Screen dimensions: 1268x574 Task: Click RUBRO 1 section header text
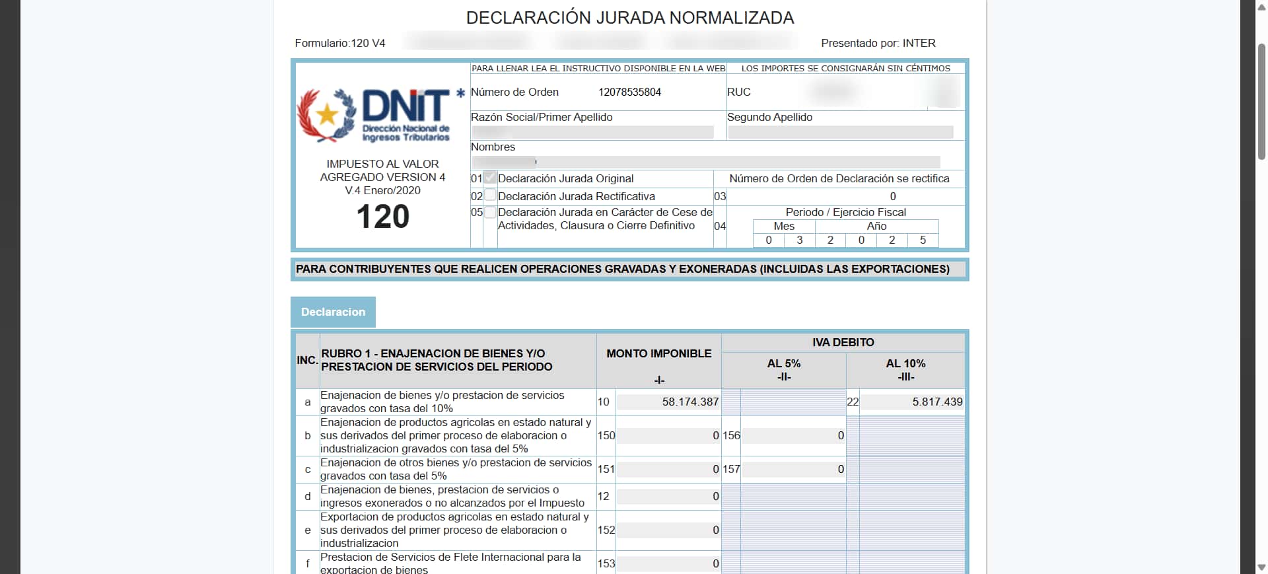[x=437, y=360]
